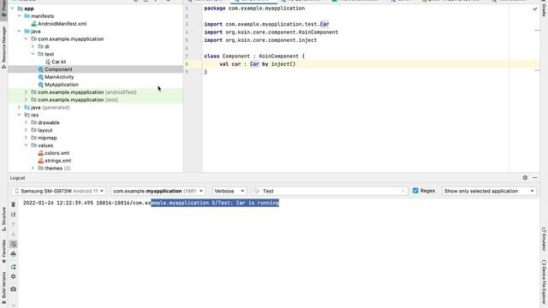
Task: Open the Structure side tab
Action: click(x=3, y=219)
